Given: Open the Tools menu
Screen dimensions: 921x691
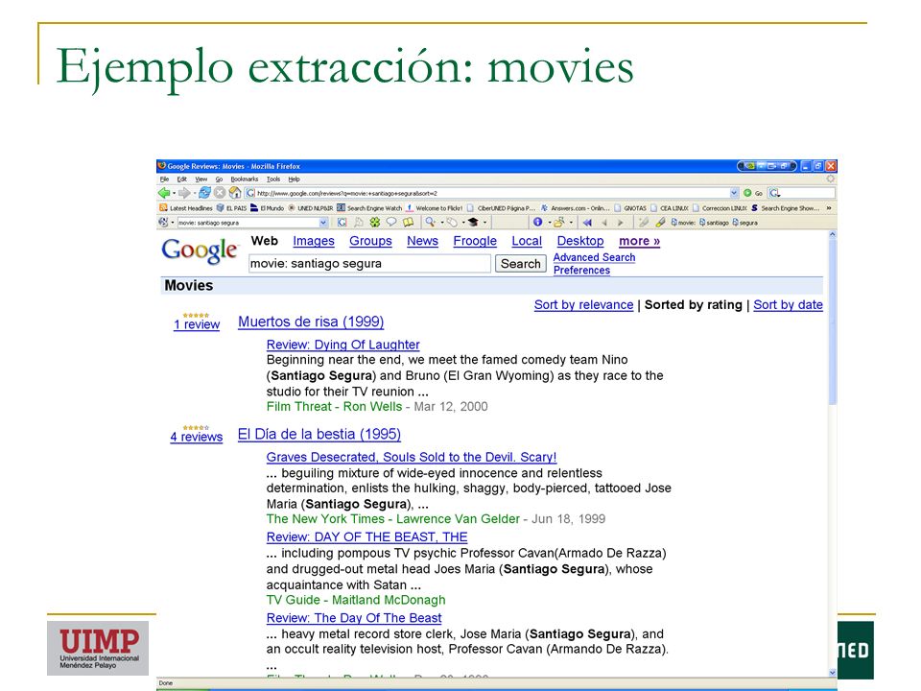Looking at the screenshot, I should coord(273,179).
